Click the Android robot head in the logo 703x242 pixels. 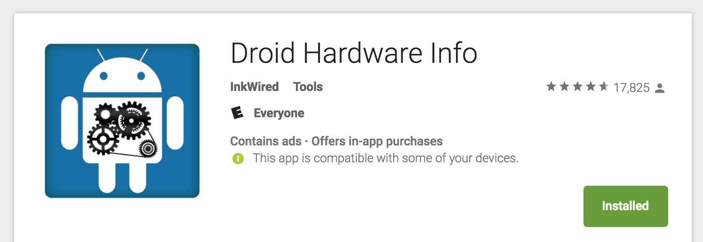tap(122, 76)
